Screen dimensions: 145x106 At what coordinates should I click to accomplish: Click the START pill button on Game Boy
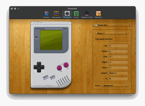pos(52,77)
